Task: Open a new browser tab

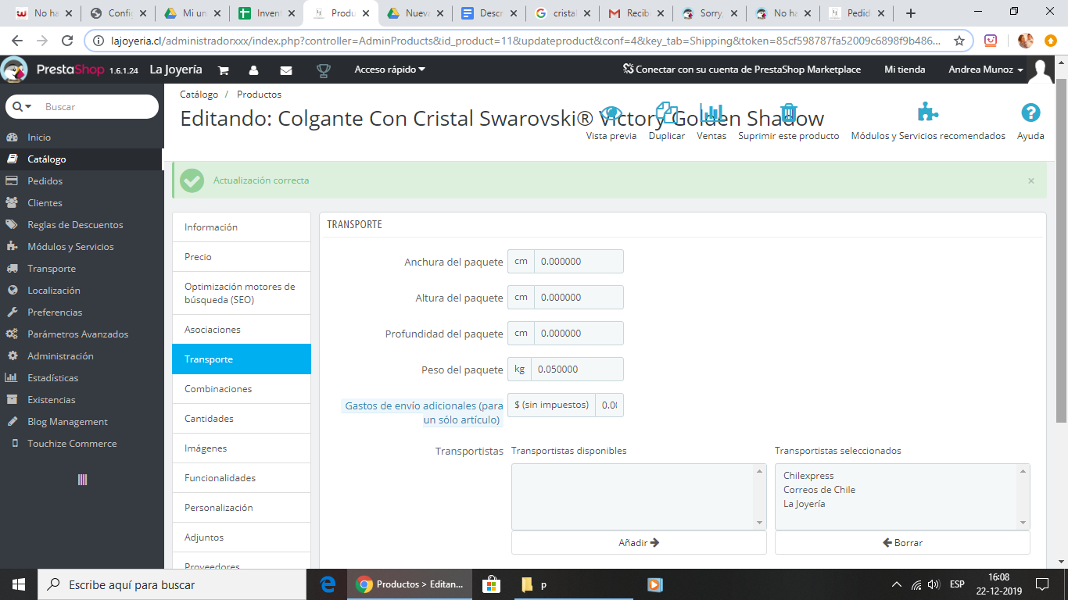Action: 911,13
